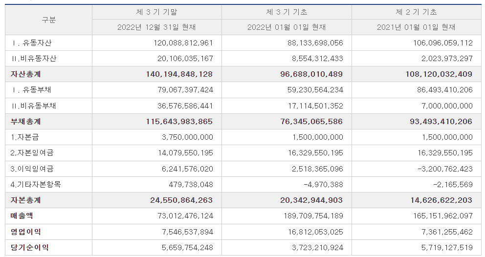Select value 7,000,000,000
This screenshot has height=257, width=485.
(447, 106)
